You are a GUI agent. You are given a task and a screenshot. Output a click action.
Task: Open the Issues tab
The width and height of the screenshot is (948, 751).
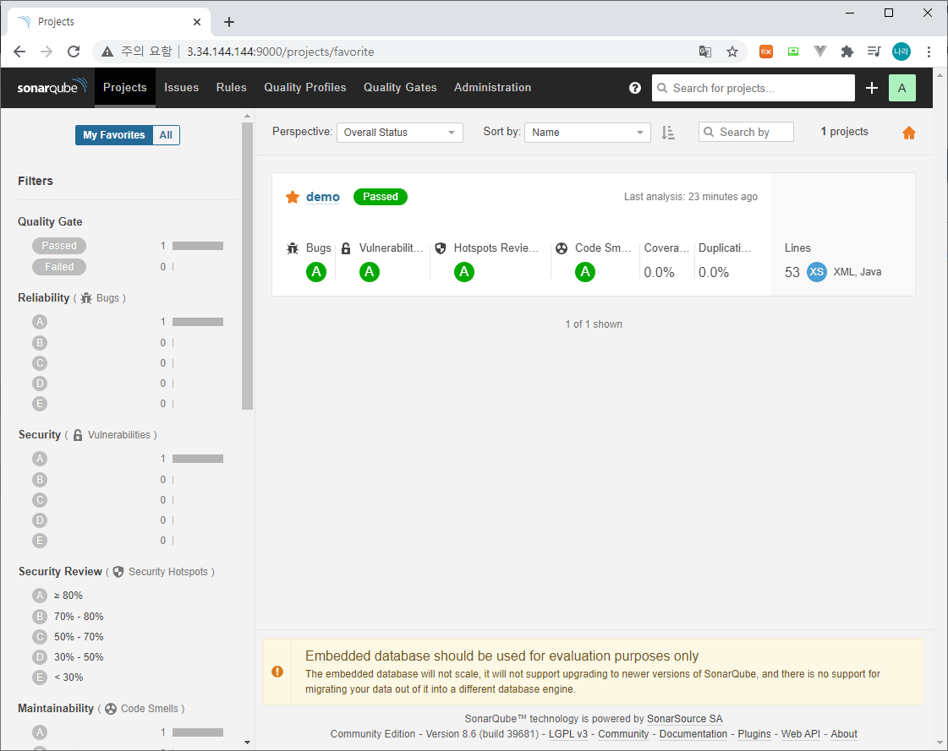pyautogui.click(x=181, y=88)
